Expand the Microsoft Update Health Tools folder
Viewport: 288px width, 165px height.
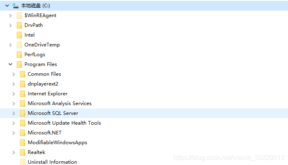[14, 123]
